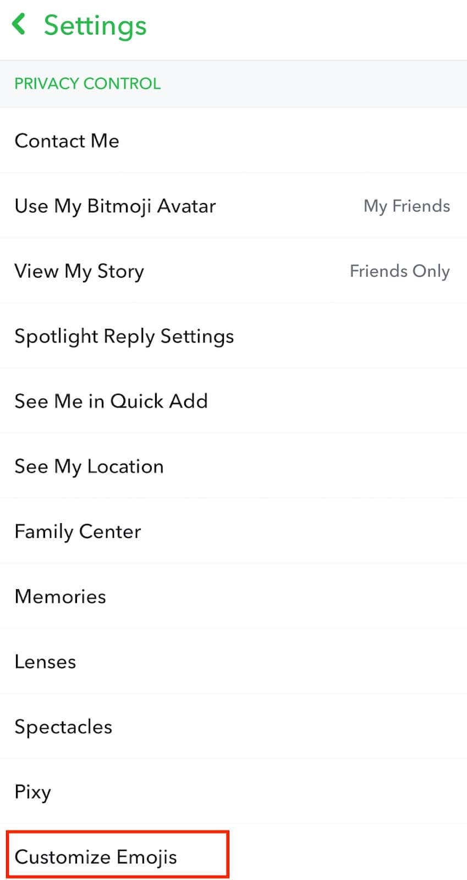
Task: Open the Spectacles settings
Action: click(x=63, y=727)
